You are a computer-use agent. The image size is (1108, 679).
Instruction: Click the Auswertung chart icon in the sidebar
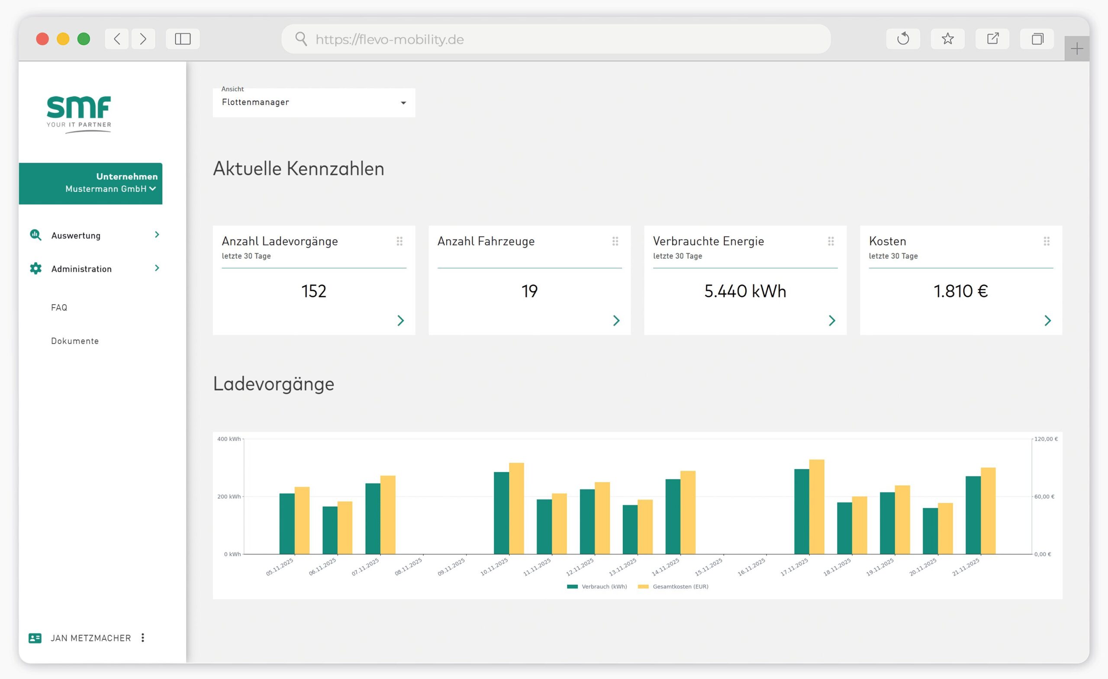[x=35, y=235]
